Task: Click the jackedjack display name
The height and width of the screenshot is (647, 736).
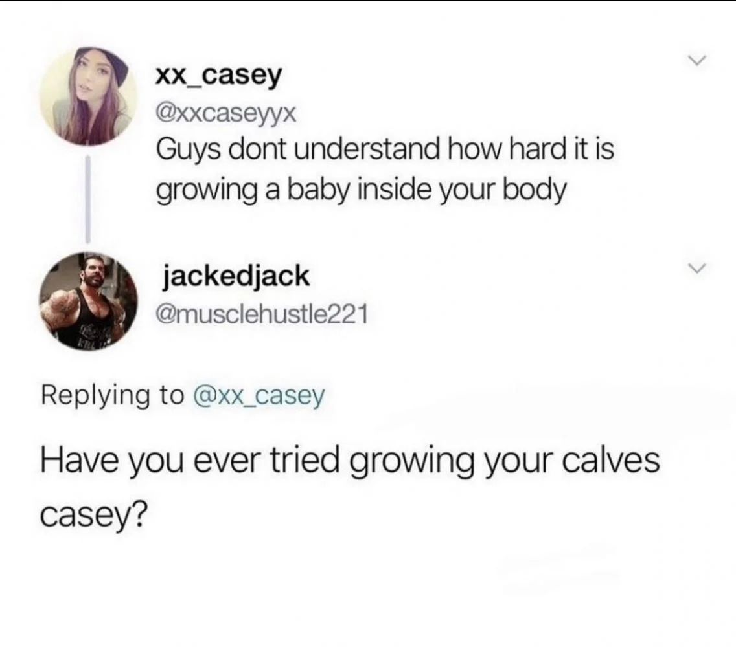Action: (x=236, y=278)
